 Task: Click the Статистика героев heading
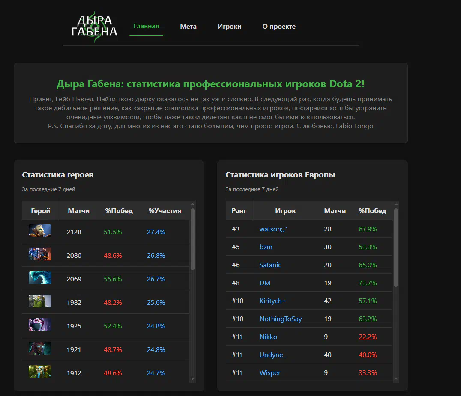pos(57,174)
